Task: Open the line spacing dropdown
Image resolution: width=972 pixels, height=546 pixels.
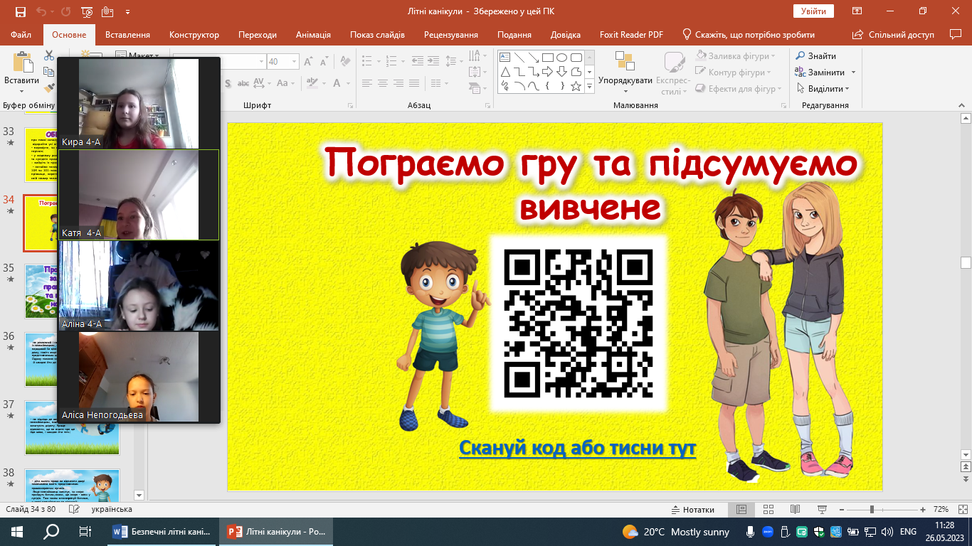Action: 456,61
